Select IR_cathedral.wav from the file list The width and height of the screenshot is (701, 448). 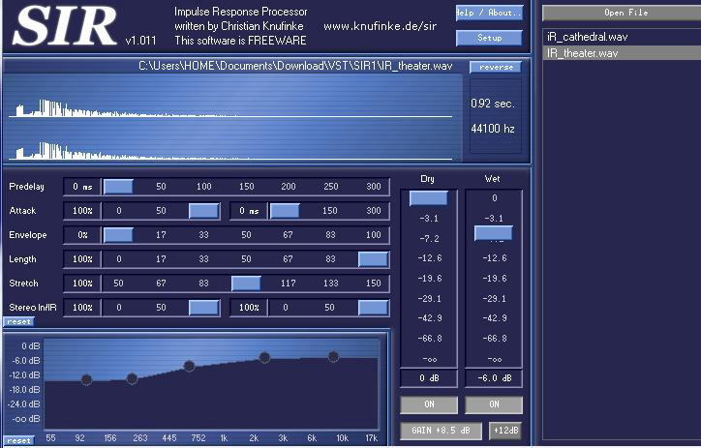click(622, 37)
